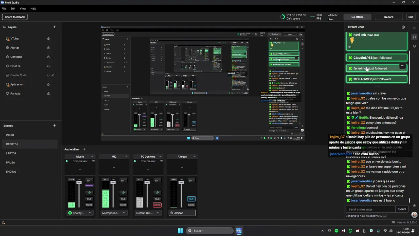Click the globe icon of the Emotiza layer

pyautogui.click(x=8, y=66)
